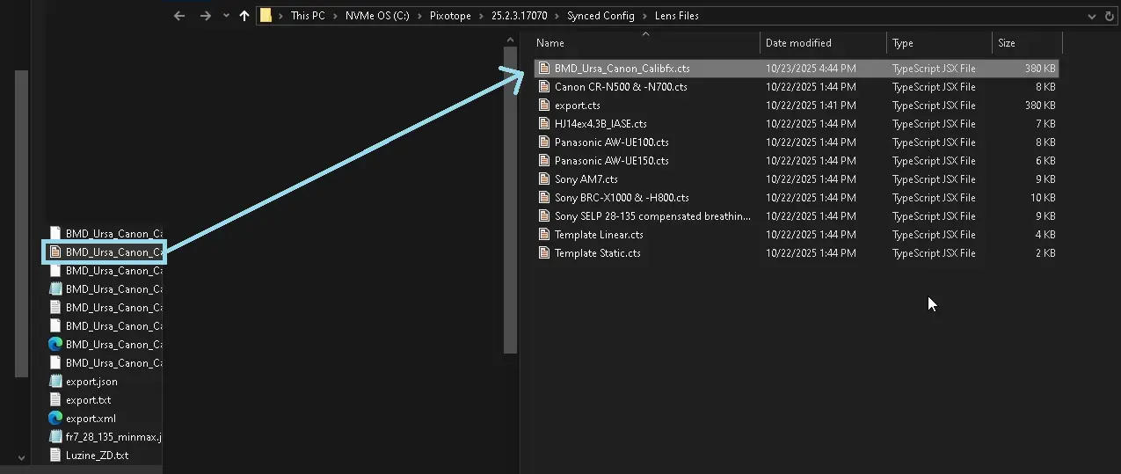Expand the address bar history dropdown

pyautogui.click(x=1090, y=16)
